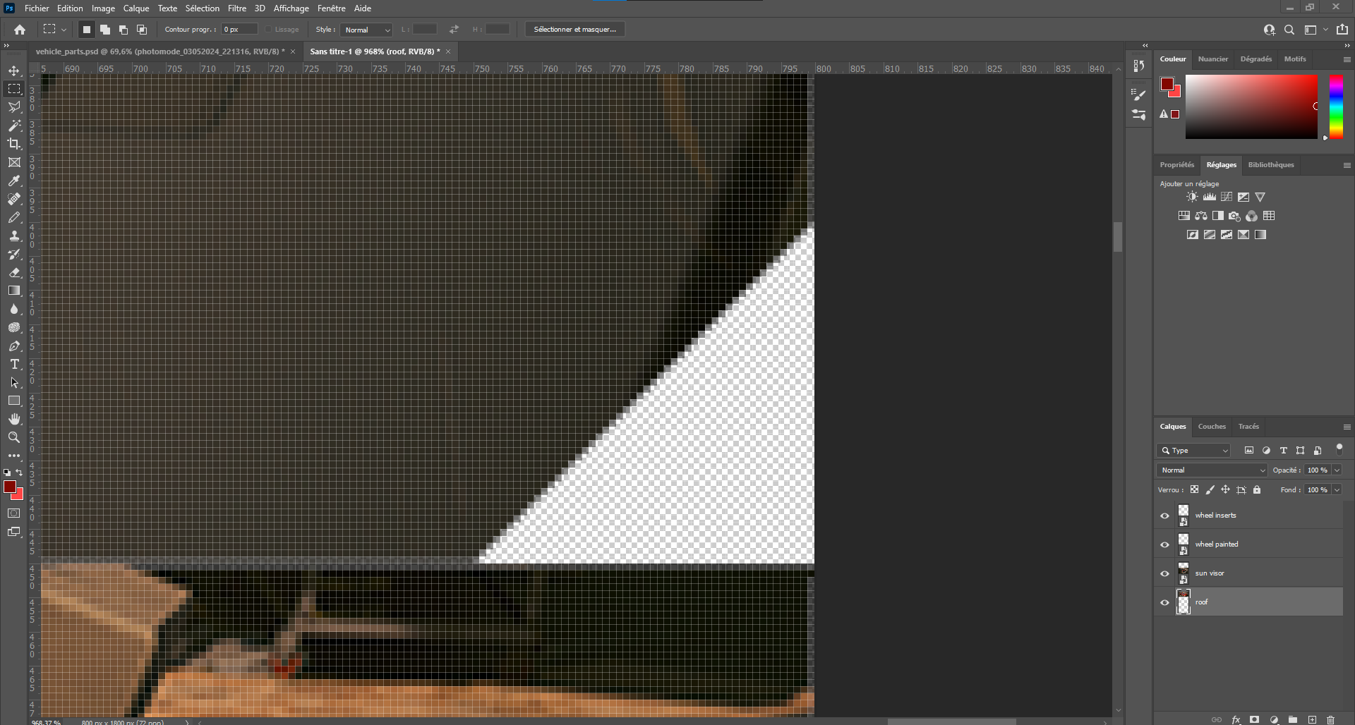Click the Sélectionner et masquer button
Screen dimensions: 1355x725
574,30
